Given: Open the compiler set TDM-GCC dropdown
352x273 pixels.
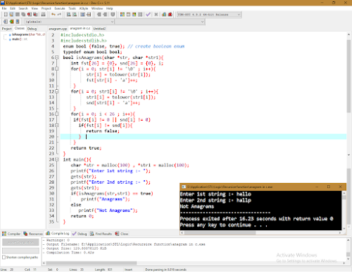Looking at the screenshot, I should pos(209,15).
